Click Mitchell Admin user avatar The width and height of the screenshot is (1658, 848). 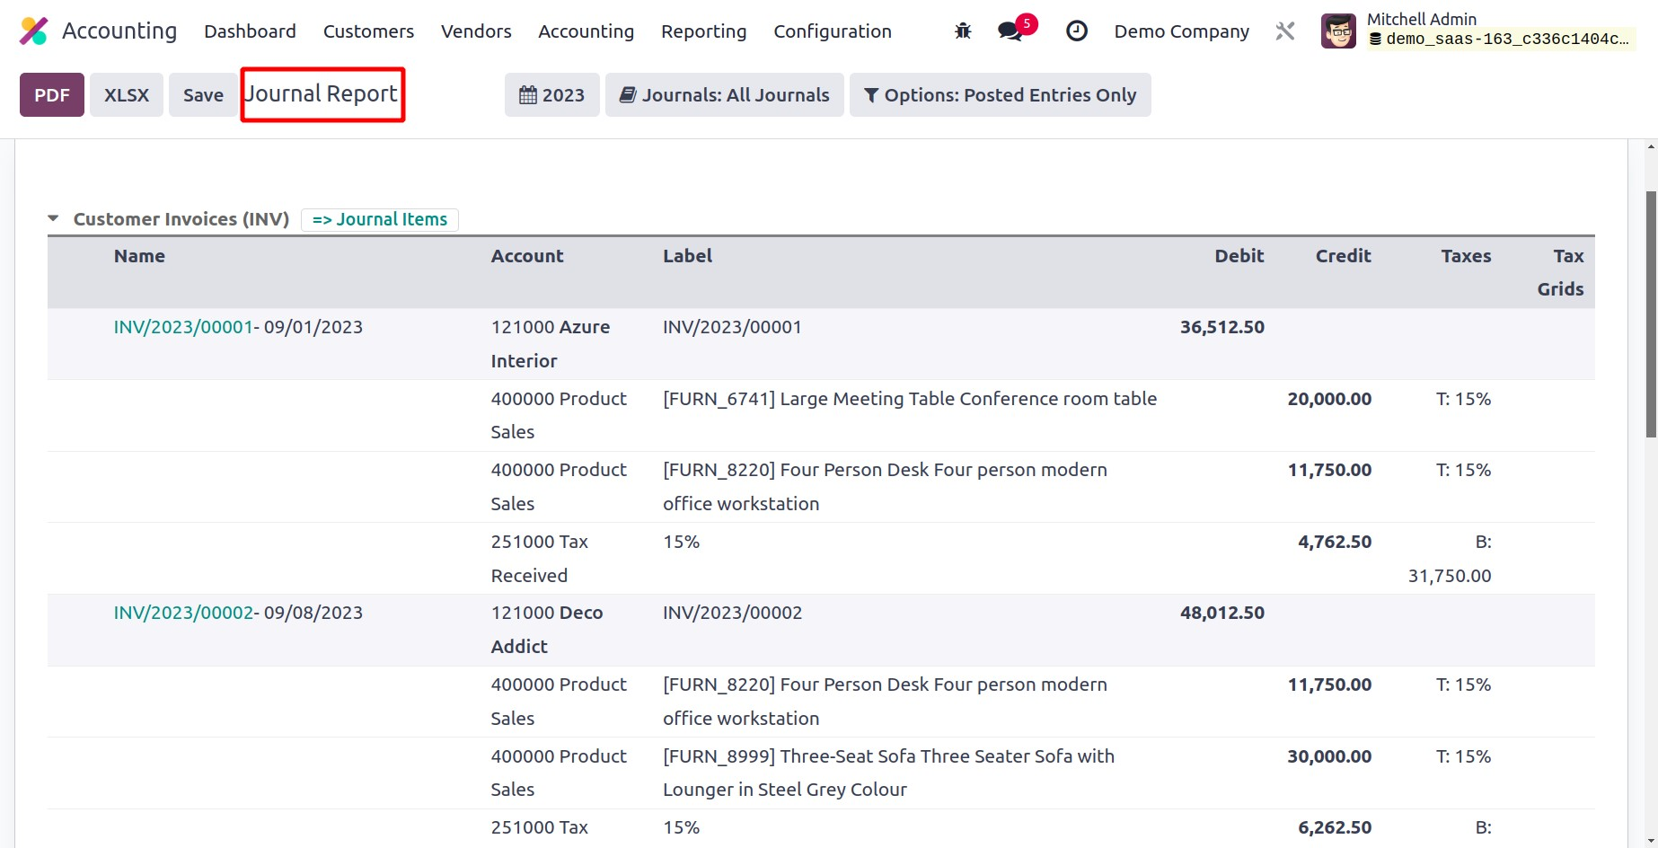coord(1338,31)
